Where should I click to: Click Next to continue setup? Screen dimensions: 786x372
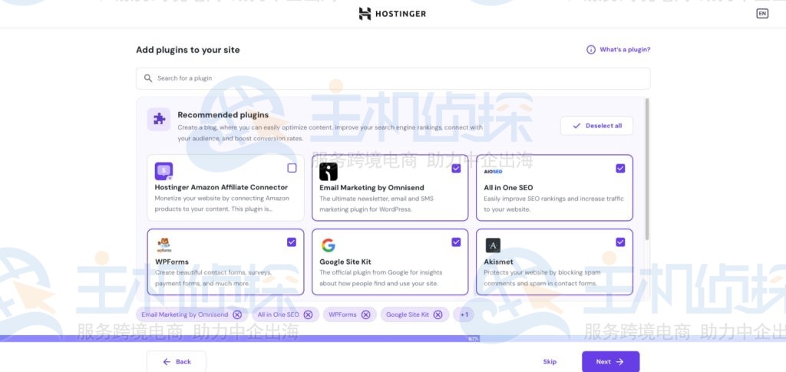coord(610,361)
